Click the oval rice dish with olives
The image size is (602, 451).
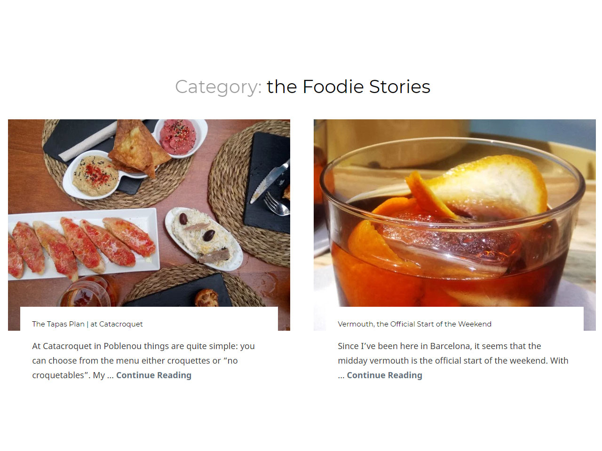coord(204,237)
